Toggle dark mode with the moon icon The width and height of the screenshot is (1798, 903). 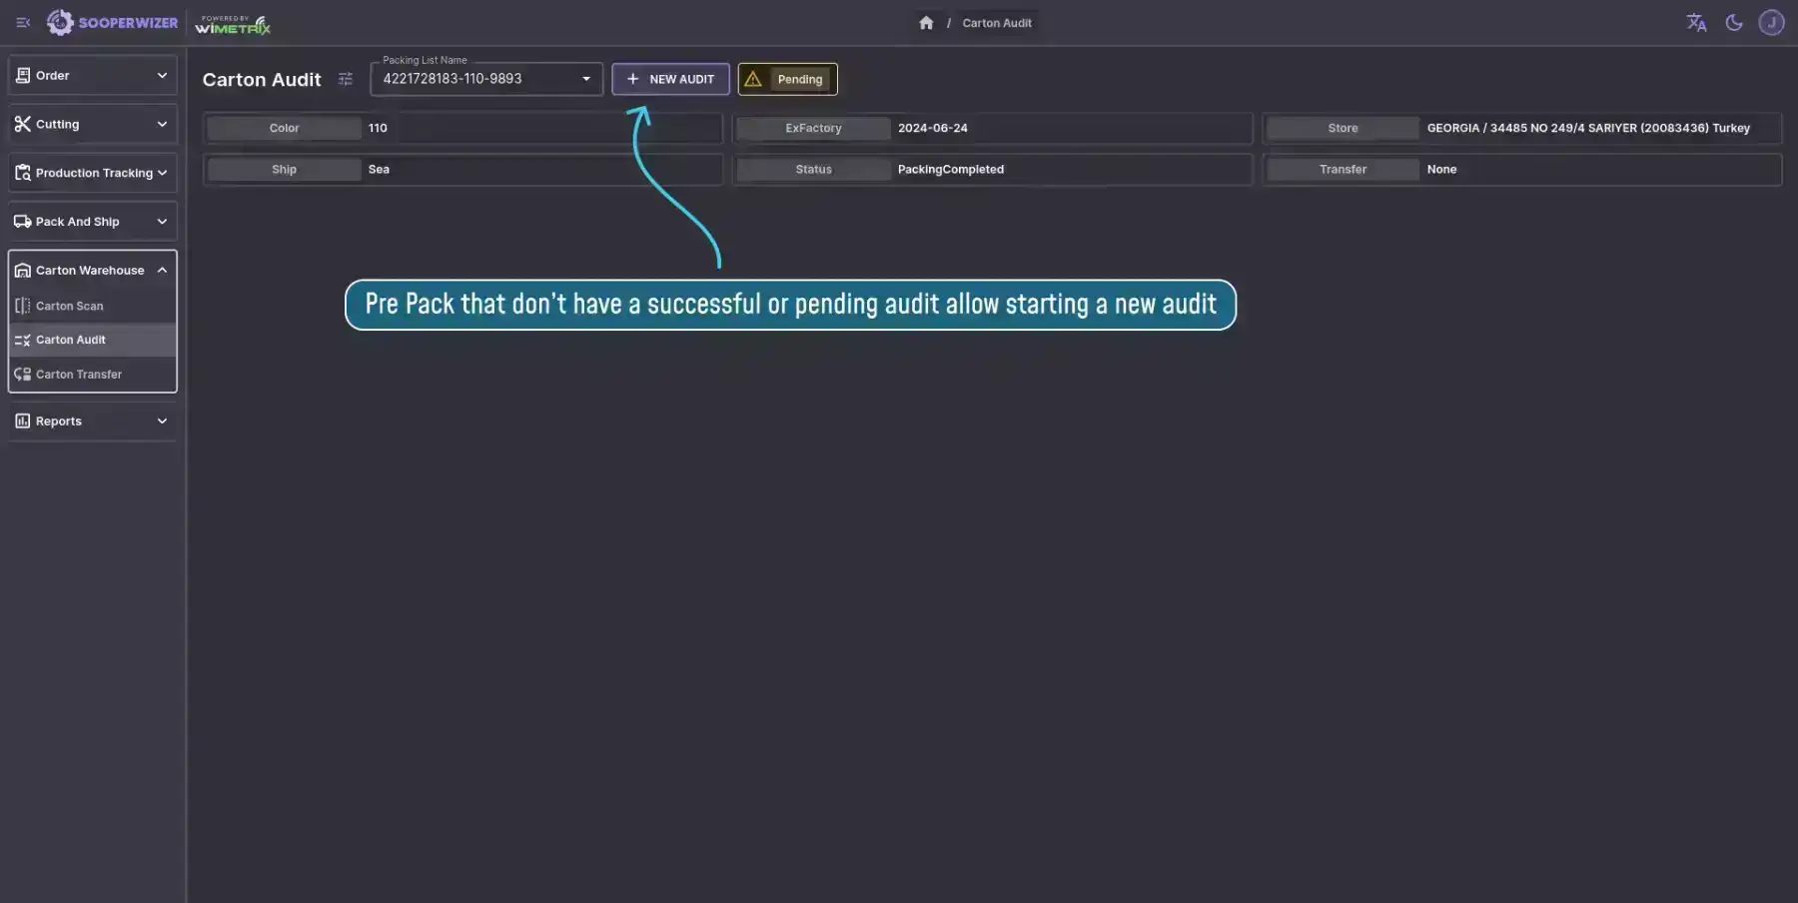coord(1734,22)
